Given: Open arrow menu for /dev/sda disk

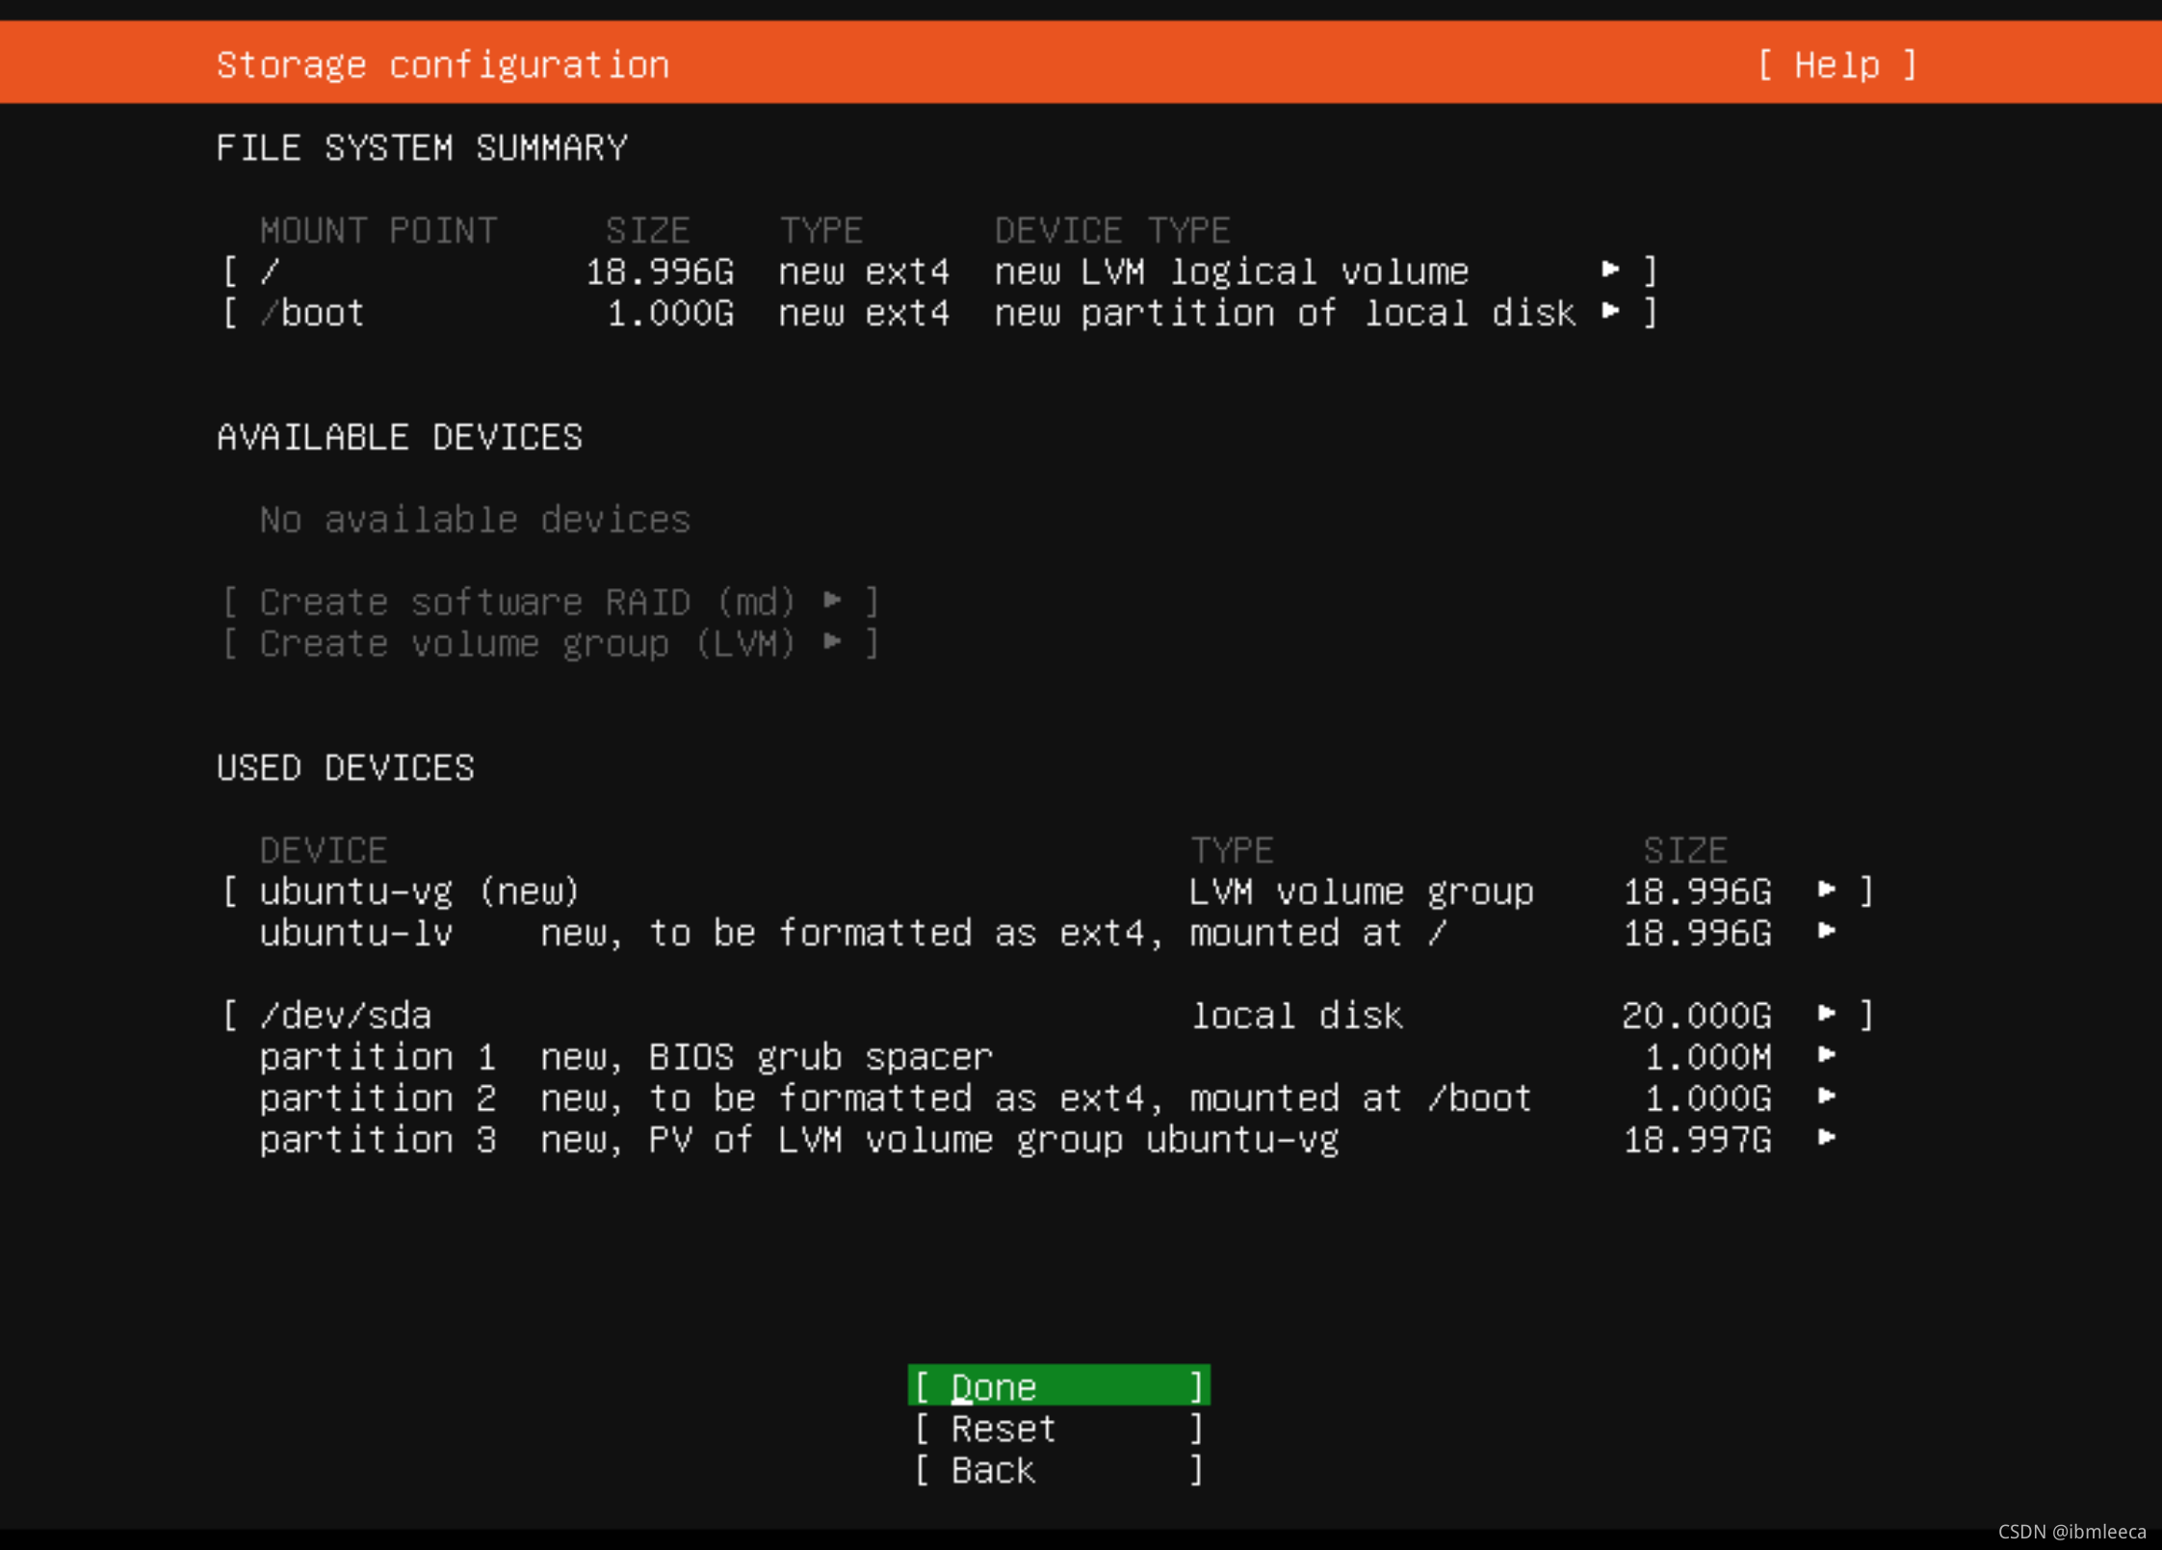Looking at the screenshot, I should click(1826, 1014).
